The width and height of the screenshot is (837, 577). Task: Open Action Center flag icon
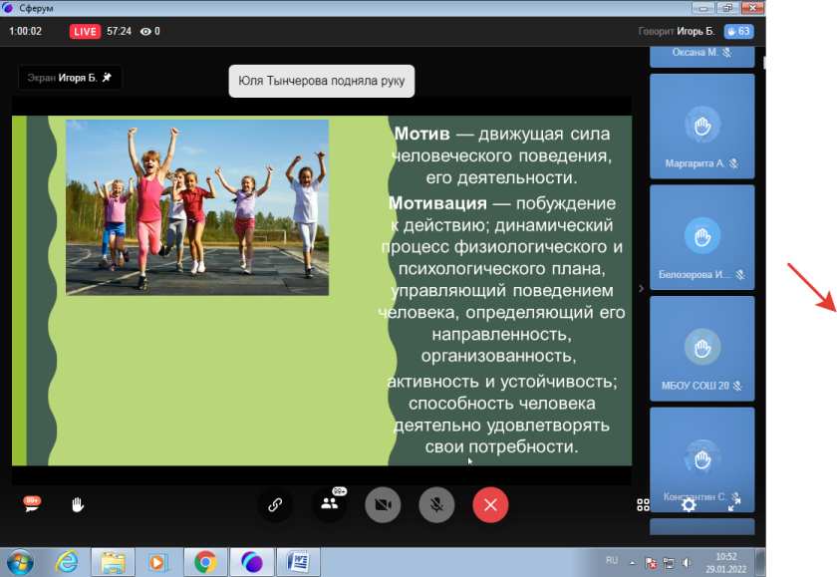pos(650,563)
